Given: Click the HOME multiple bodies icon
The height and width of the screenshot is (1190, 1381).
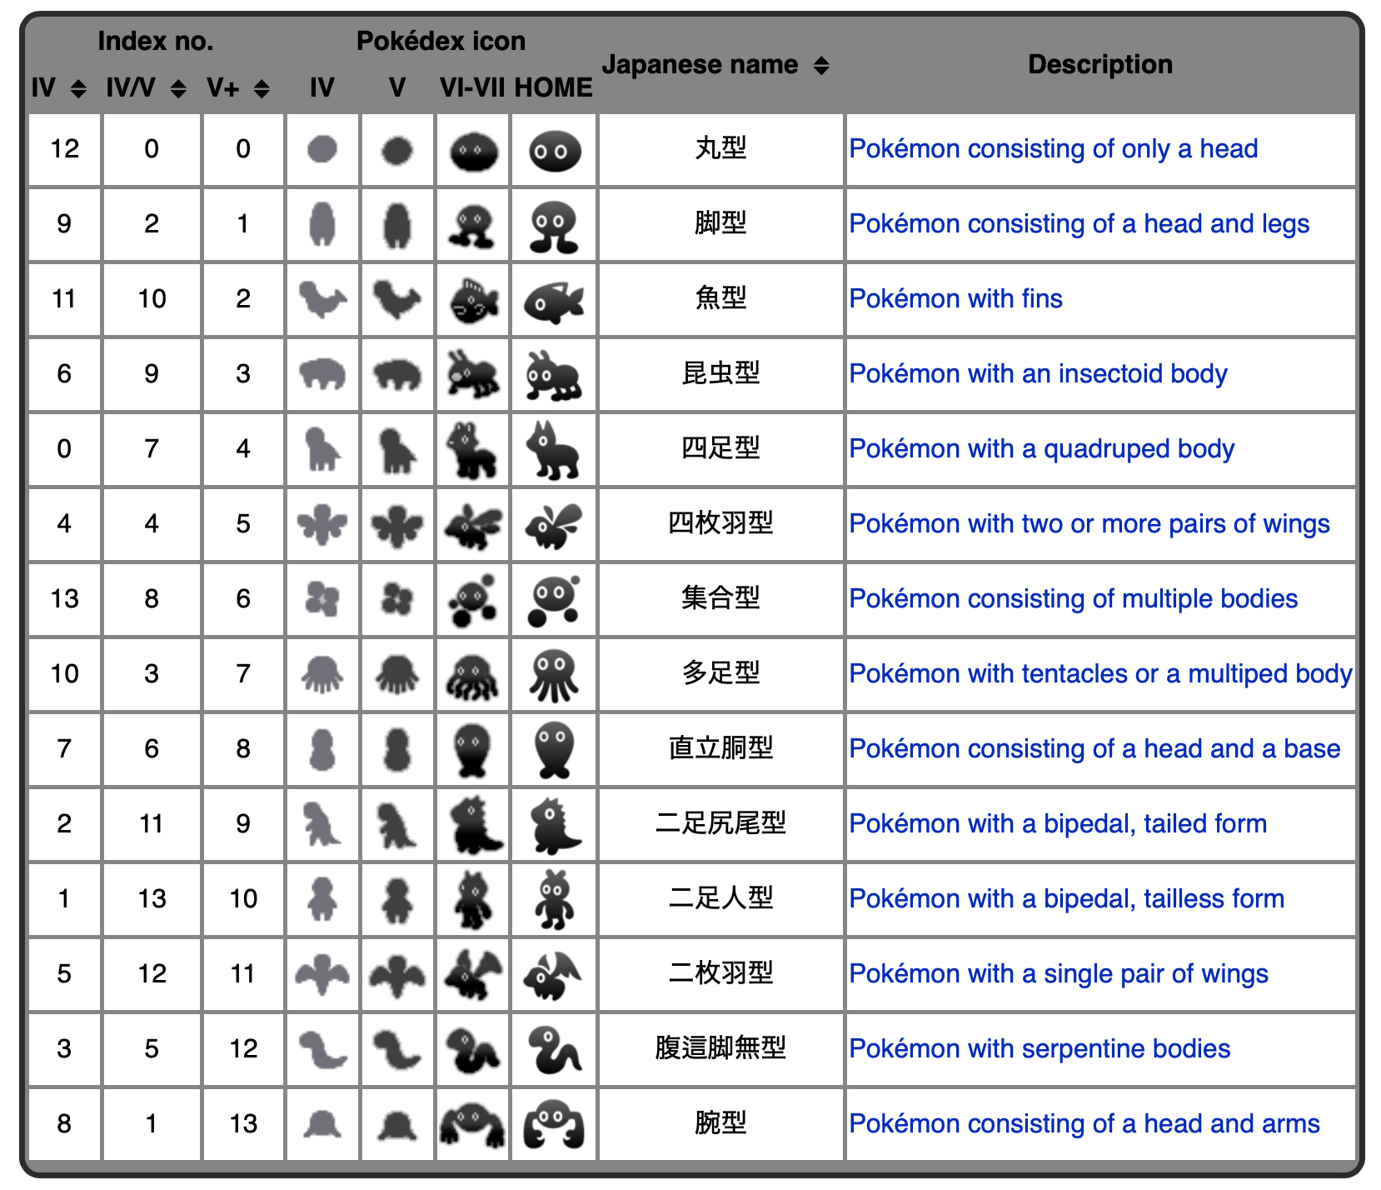Looking at the screenshot, I should [554, 600].
